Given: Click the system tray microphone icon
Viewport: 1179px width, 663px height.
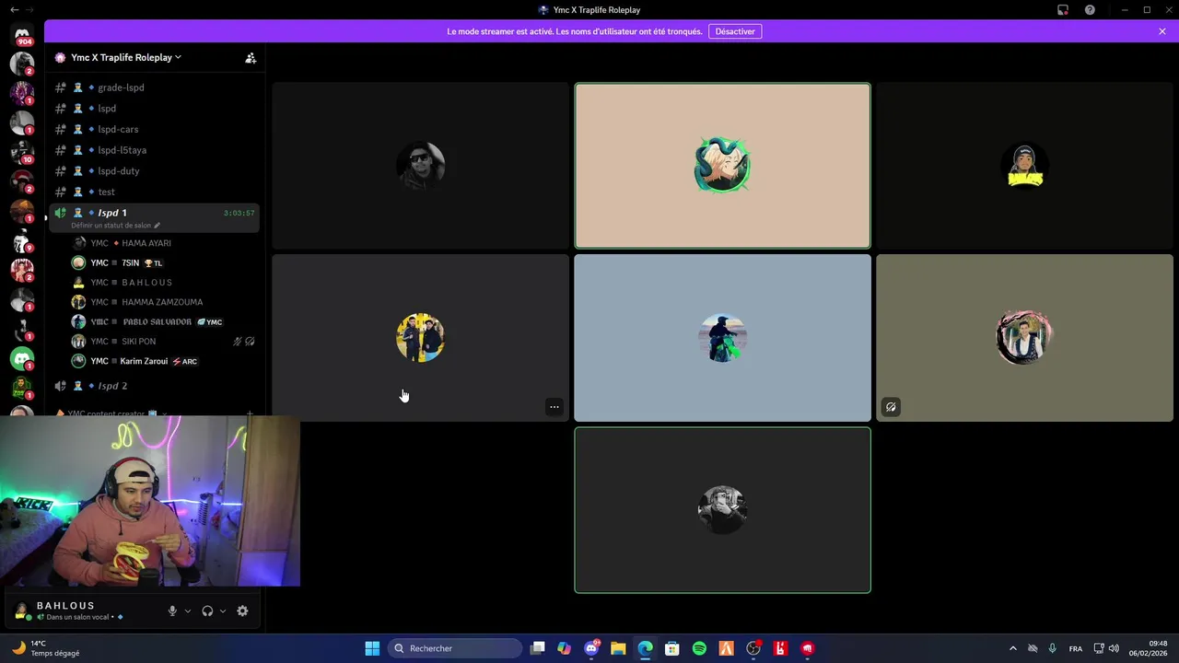Looking at the screenshot, I should click(1052, 648).
